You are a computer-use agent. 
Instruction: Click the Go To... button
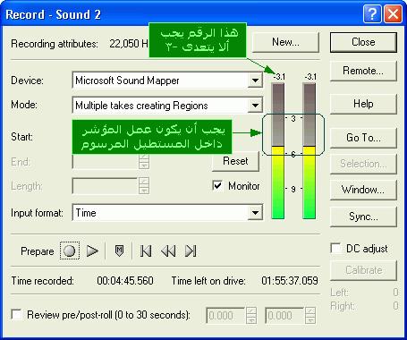(x=363, y=138)
